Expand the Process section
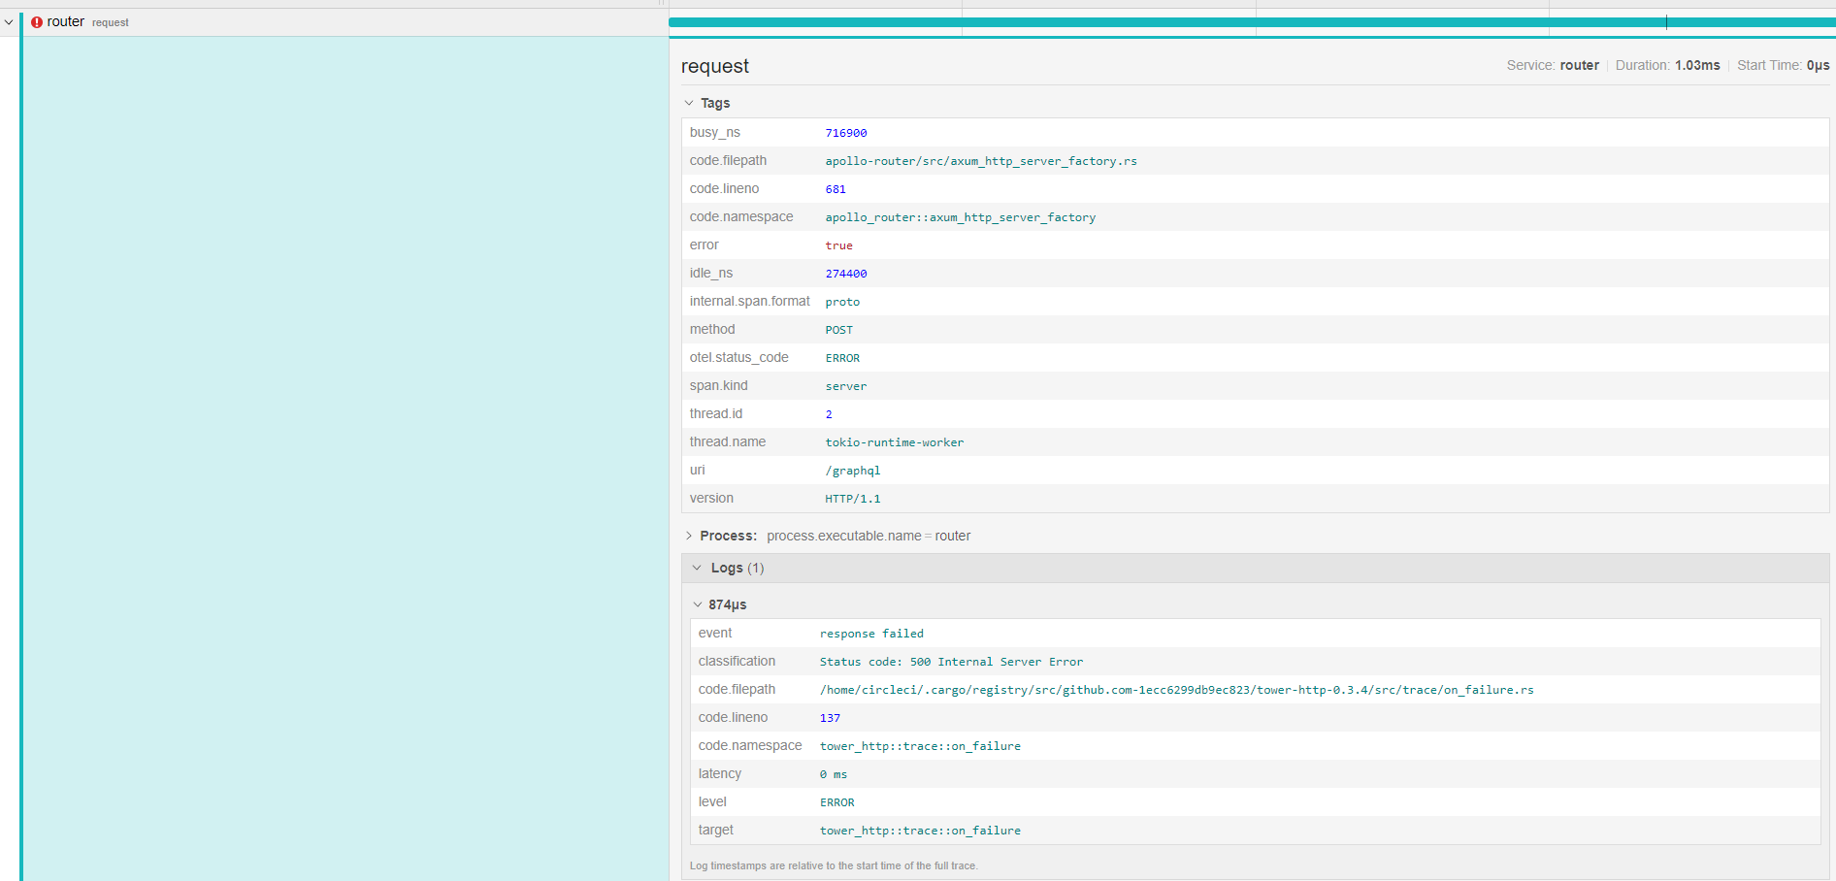 (x=689, y=536)
